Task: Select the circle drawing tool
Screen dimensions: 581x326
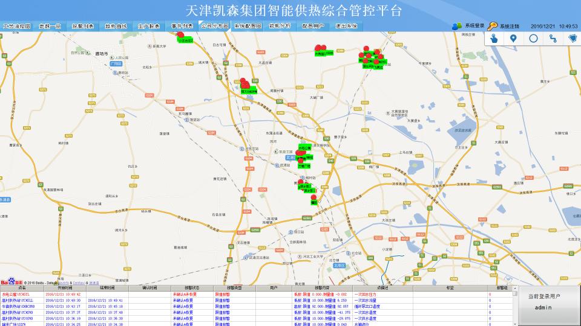Action: click(533, 39)
